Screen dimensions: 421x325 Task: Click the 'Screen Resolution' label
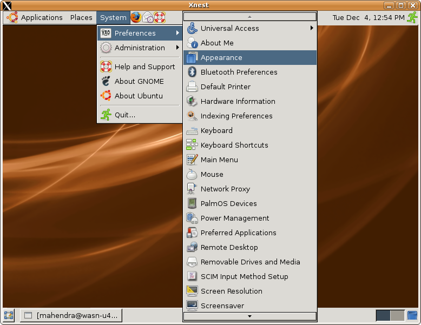(x=231, y=291)
